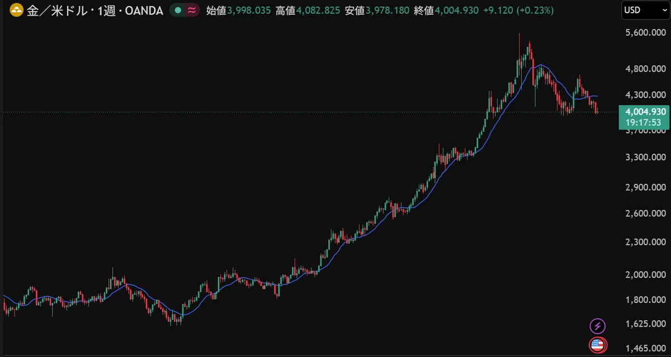The image size is (671, 357).
Task: Open the USD currency dropdown
Action: tap(645, 10)
